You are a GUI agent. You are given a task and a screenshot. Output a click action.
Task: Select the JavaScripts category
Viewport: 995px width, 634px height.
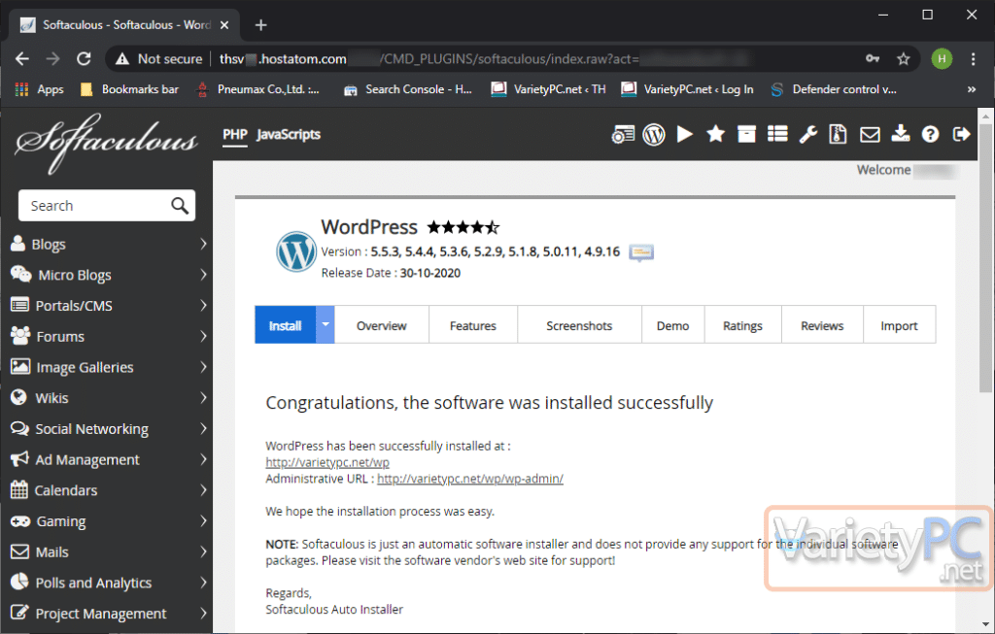pyautogui.click(x=288, y=134)
